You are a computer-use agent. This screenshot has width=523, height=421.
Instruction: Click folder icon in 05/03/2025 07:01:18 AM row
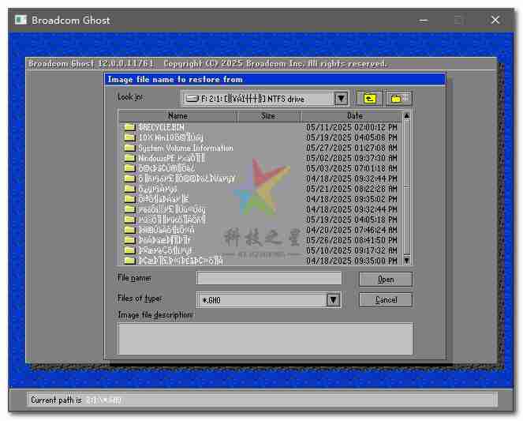[129, 168]
